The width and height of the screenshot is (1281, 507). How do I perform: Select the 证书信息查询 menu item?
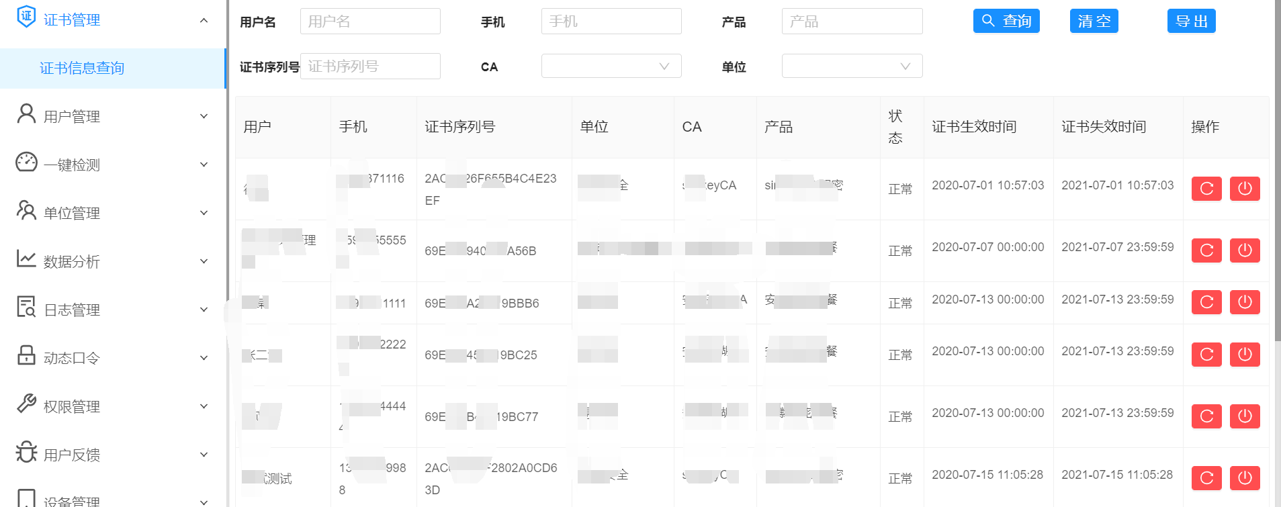(x=82, y=68)
